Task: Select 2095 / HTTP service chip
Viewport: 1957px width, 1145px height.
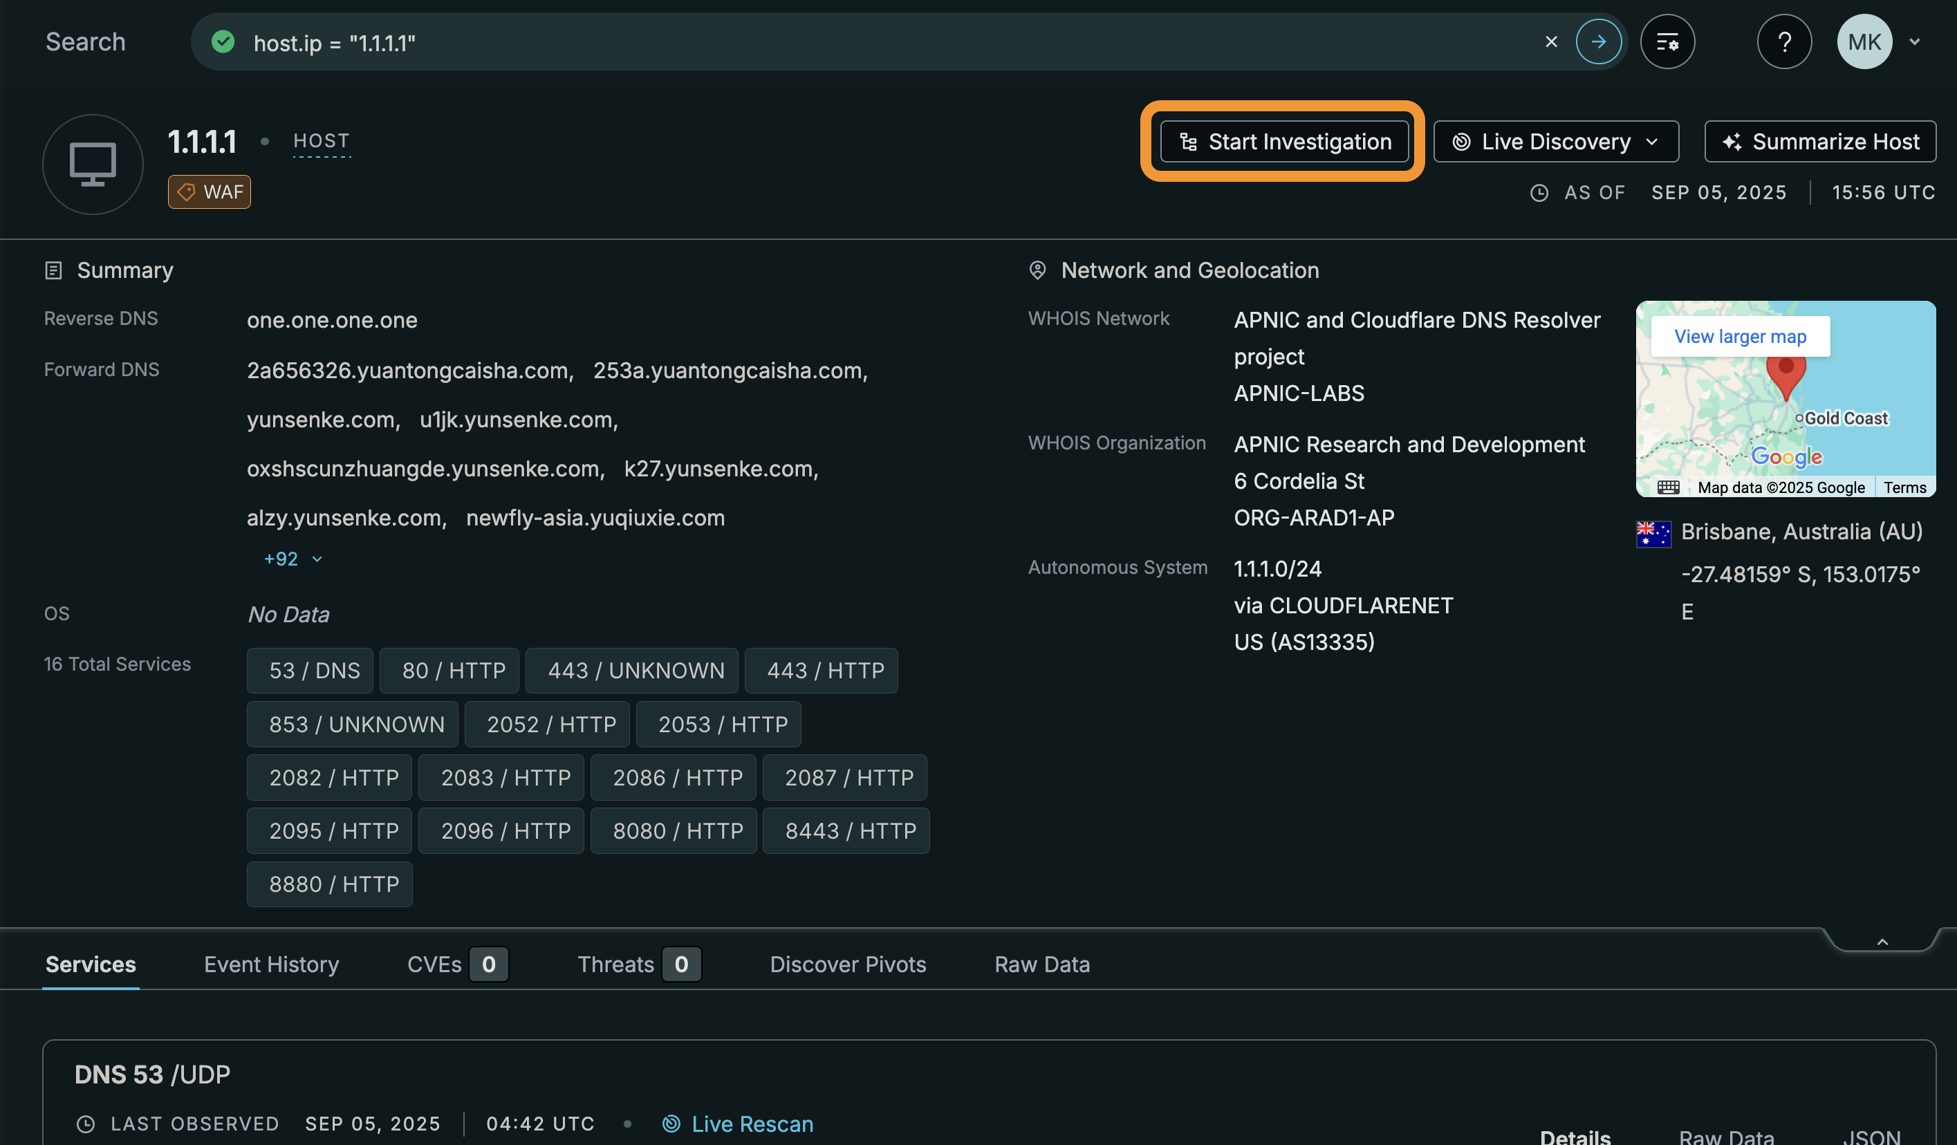Action: tap(329, 831)
